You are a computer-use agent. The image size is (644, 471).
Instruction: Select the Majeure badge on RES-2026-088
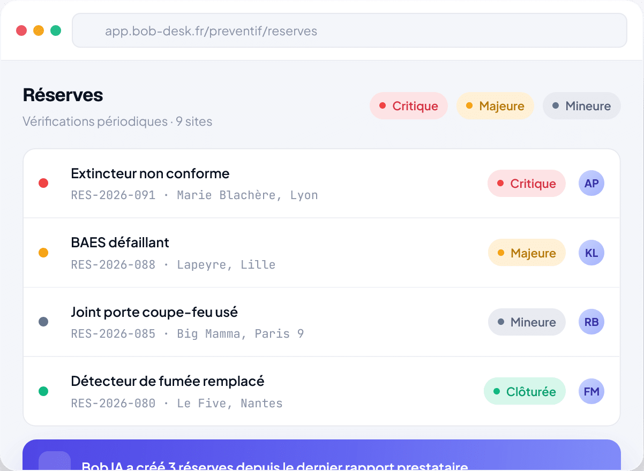pyautogui.click(x=527, y=253)
